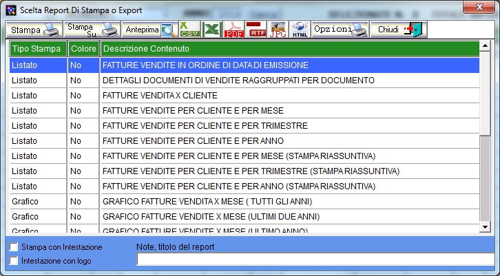Click the Note, titolo del report field

315,259
